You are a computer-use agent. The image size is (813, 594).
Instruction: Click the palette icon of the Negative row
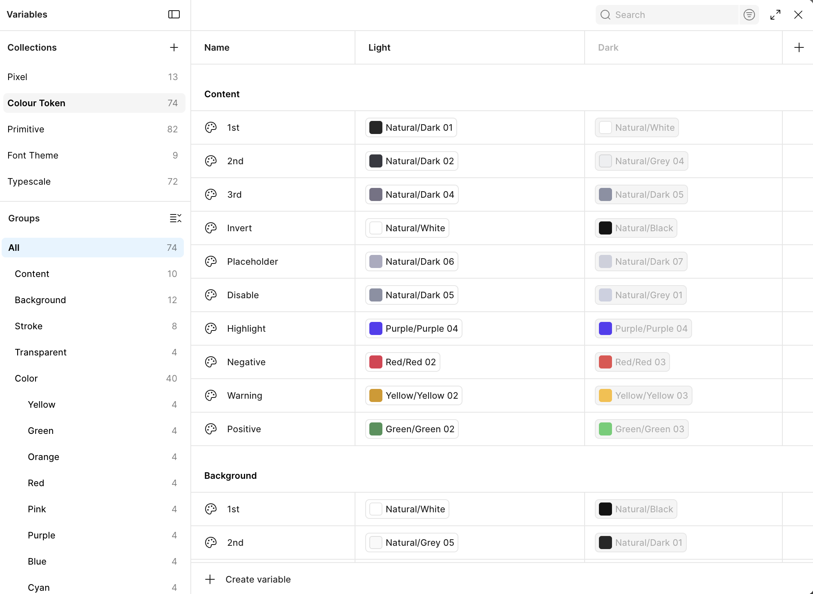point(211,362)
